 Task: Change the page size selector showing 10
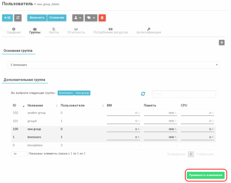point(19,154)
